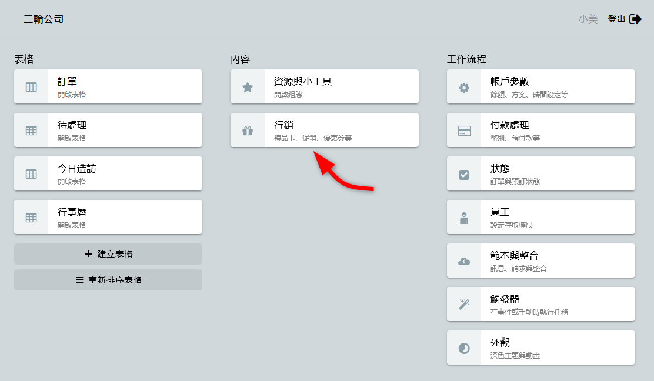
Task: Click the checkmark icon for 狀態
Action: 464,174
